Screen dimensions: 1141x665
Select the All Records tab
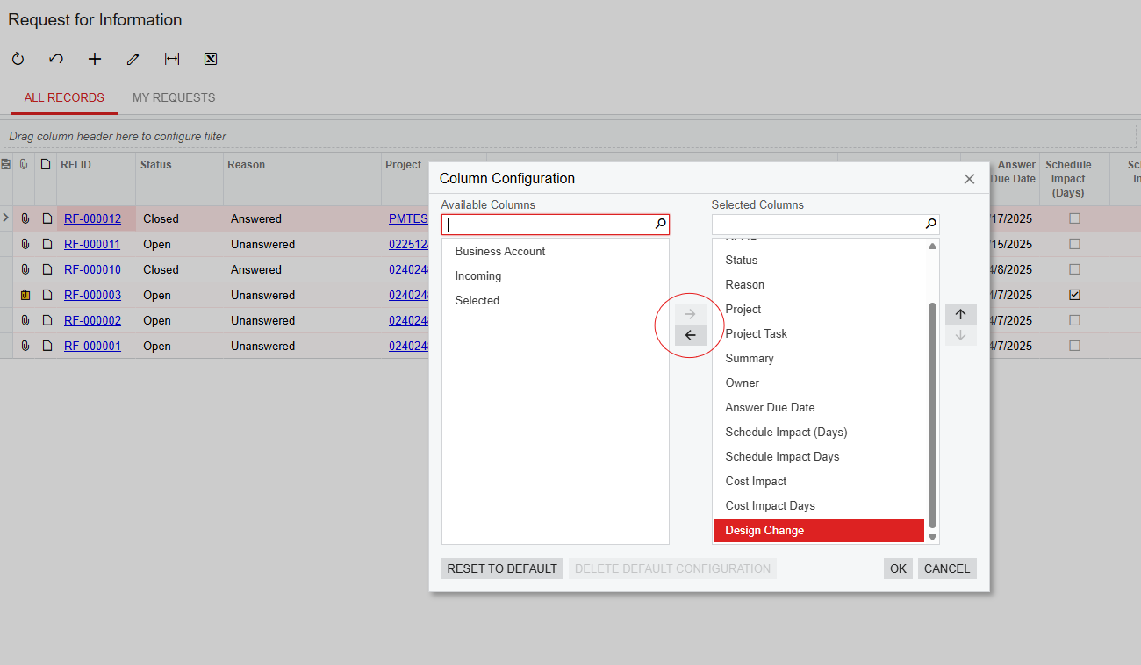64,97
